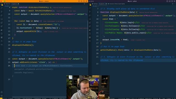This screenshot has height=99, width=176.
Task: Click ghost suggestion navigator.clipboard.writeText(text)
Action: (34, 69)
